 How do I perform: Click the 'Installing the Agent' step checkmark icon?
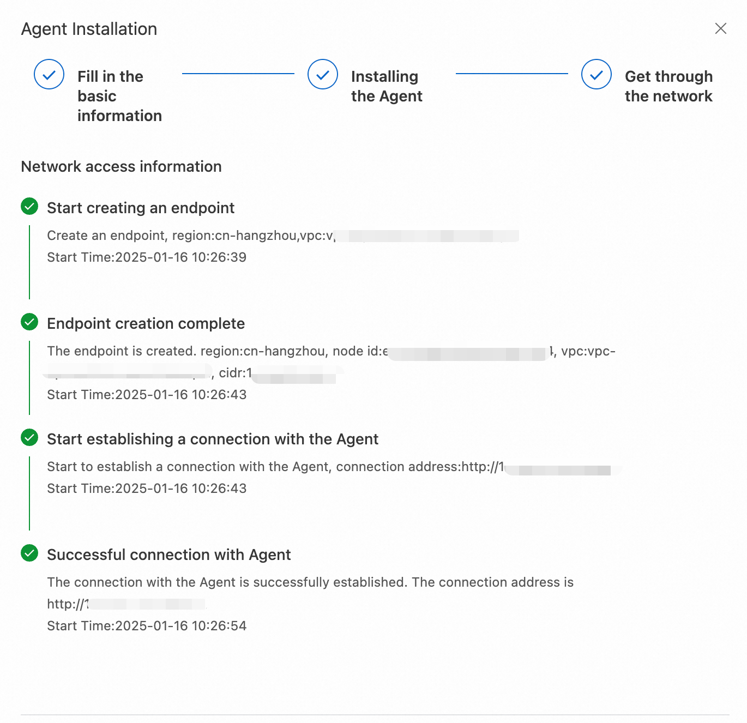pos(323,74)
